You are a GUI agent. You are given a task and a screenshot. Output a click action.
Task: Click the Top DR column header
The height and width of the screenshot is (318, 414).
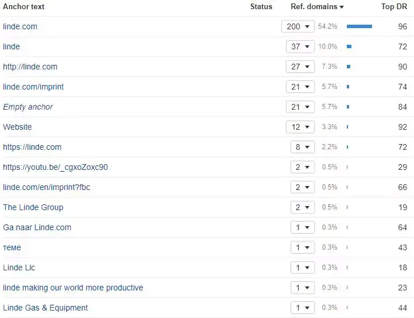394,7
